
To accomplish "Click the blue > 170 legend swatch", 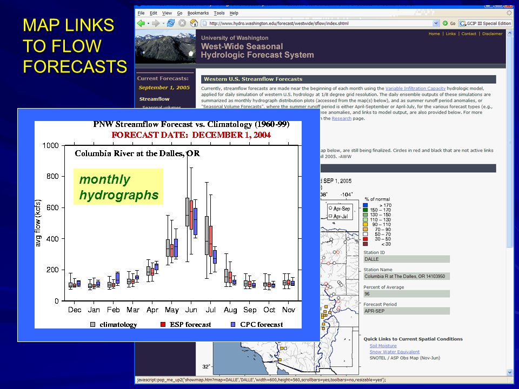I will pos(365,205).
